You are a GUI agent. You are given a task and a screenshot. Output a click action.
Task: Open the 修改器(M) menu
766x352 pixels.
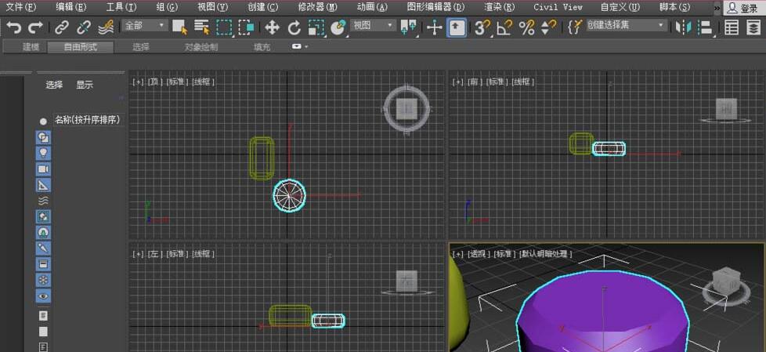tap(317, 7)
